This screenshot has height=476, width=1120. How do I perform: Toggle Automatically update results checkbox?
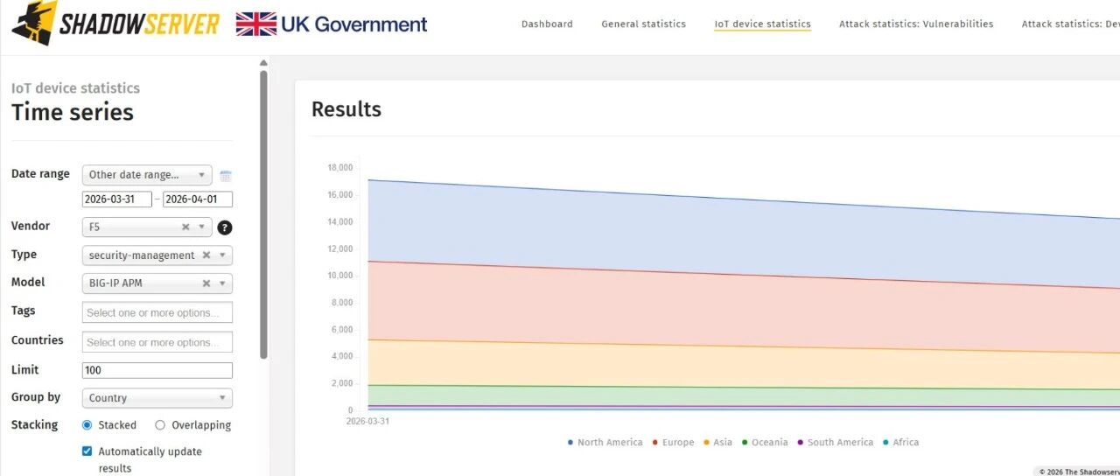pos(87,451)
